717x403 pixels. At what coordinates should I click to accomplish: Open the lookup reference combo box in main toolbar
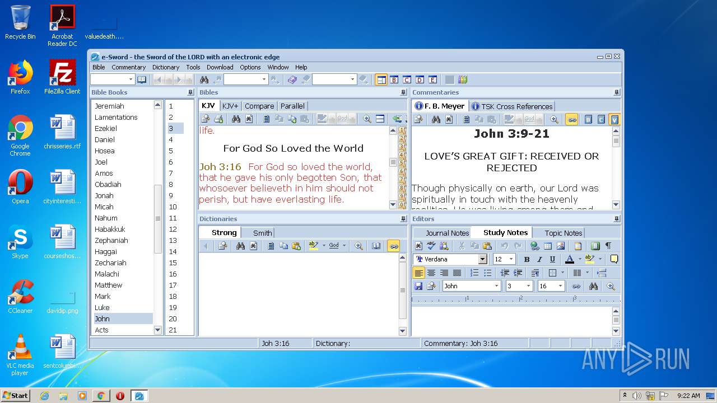[112, 79]
